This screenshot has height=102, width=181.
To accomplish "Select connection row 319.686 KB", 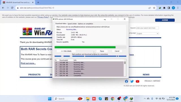I will (89, 63).
